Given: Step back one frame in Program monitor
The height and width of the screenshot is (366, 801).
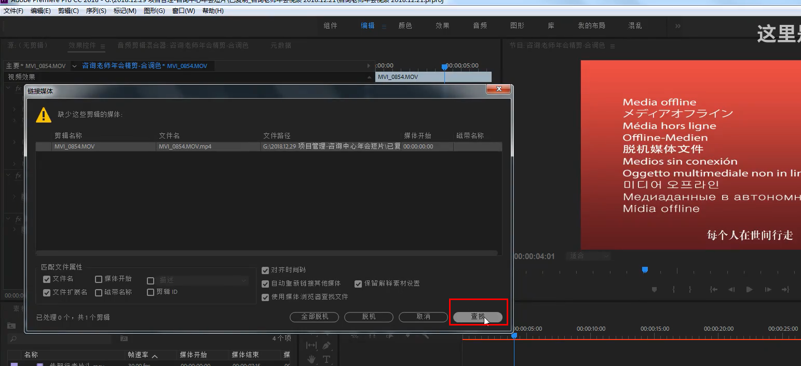Looking at the screenshot, I should [731, 289].
